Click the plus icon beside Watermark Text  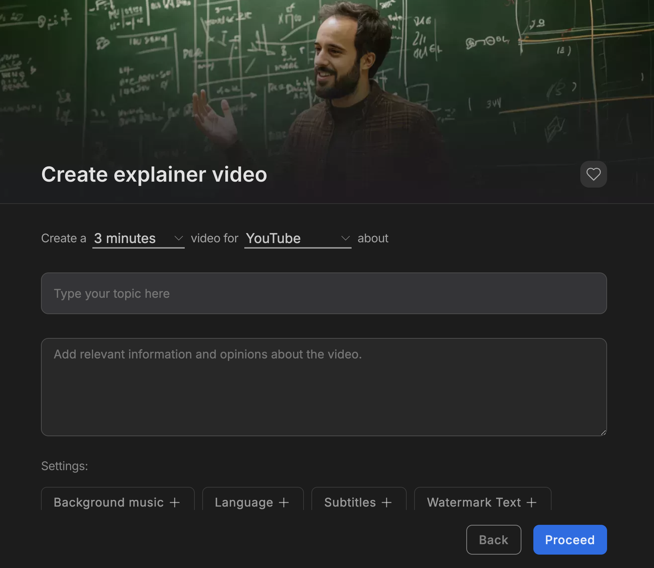pos(531,502)
